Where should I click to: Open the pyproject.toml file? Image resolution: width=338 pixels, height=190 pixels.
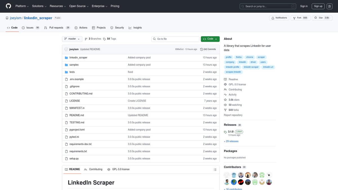pos(77,130)
